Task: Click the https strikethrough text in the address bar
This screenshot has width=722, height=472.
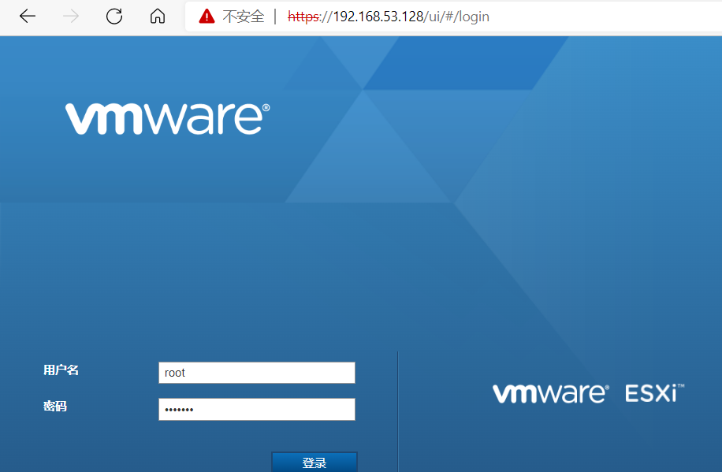Action: 303,16
